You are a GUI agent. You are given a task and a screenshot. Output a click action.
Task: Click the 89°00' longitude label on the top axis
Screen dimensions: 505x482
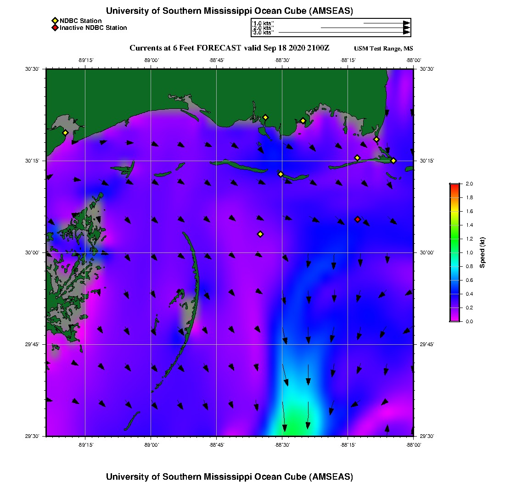[x=151, y=60]
